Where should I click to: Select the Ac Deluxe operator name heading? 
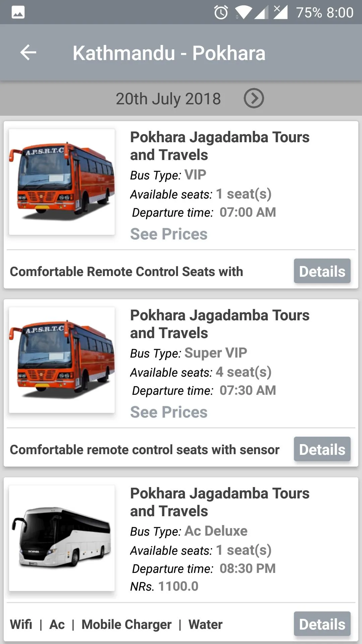(x=220, y=502)
